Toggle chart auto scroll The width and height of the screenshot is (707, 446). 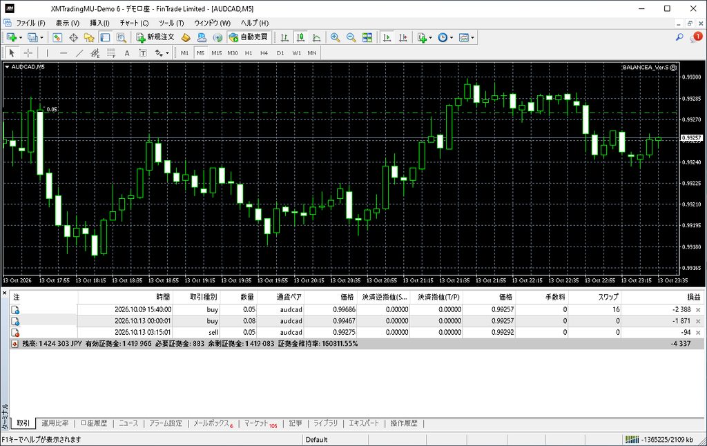(x=387, y=37)
